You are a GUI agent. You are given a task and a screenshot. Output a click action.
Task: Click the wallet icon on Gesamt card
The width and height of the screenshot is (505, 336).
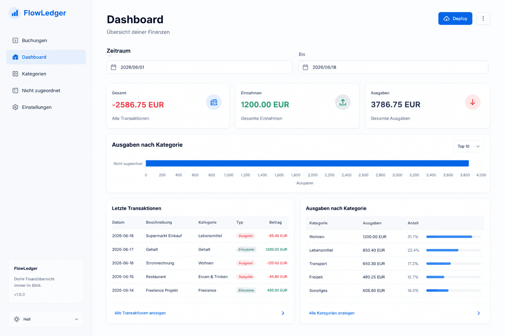click(214, 102)
